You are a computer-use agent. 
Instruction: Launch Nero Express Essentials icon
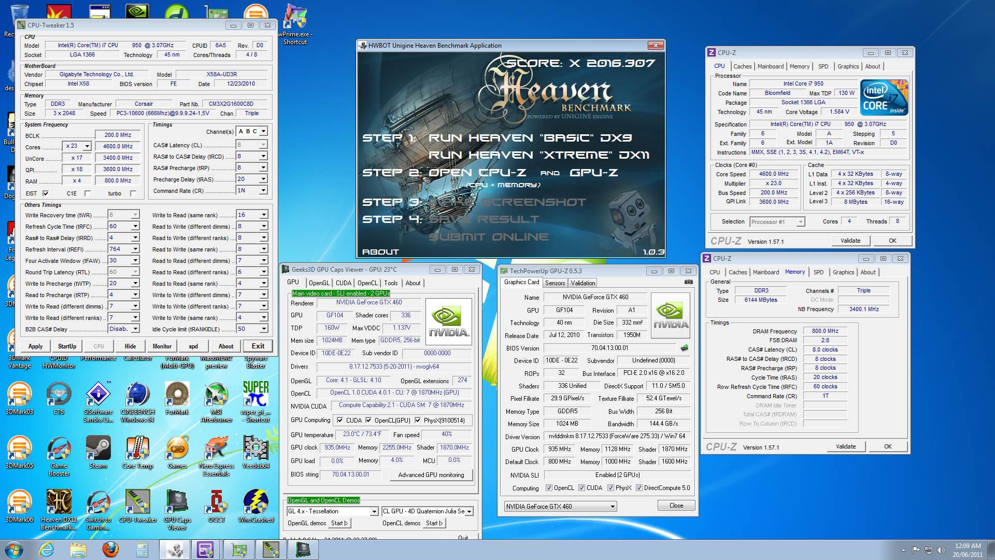(216, 456)
